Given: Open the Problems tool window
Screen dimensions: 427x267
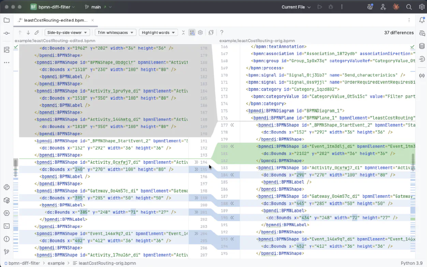Looking at the screenshot, I should 7,239.
